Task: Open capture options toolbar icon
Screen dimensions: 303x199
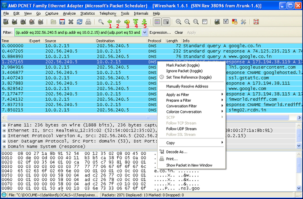Action: [14, 22]
